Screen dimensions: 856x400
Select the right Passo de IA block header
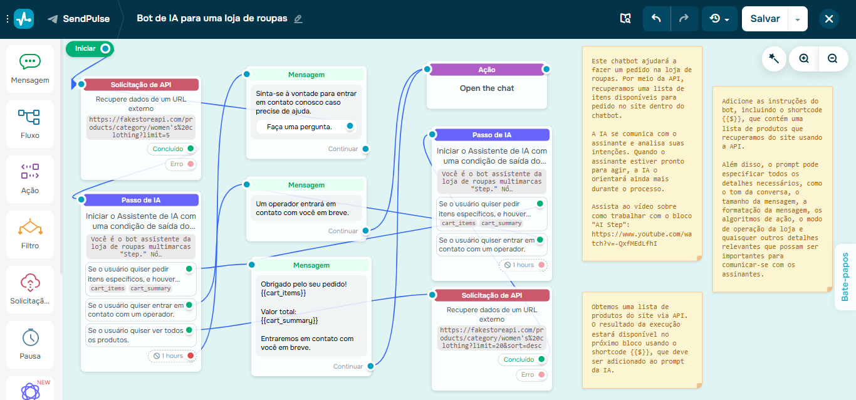(x=492, y=135)
